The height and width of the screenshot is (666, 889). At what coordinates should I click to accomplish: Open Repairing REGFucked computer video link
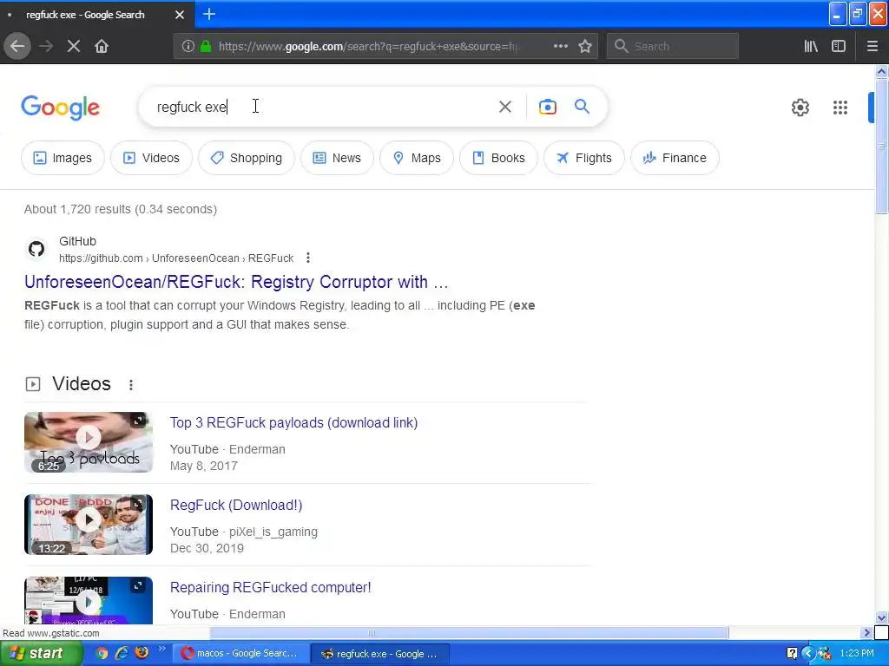271,587
